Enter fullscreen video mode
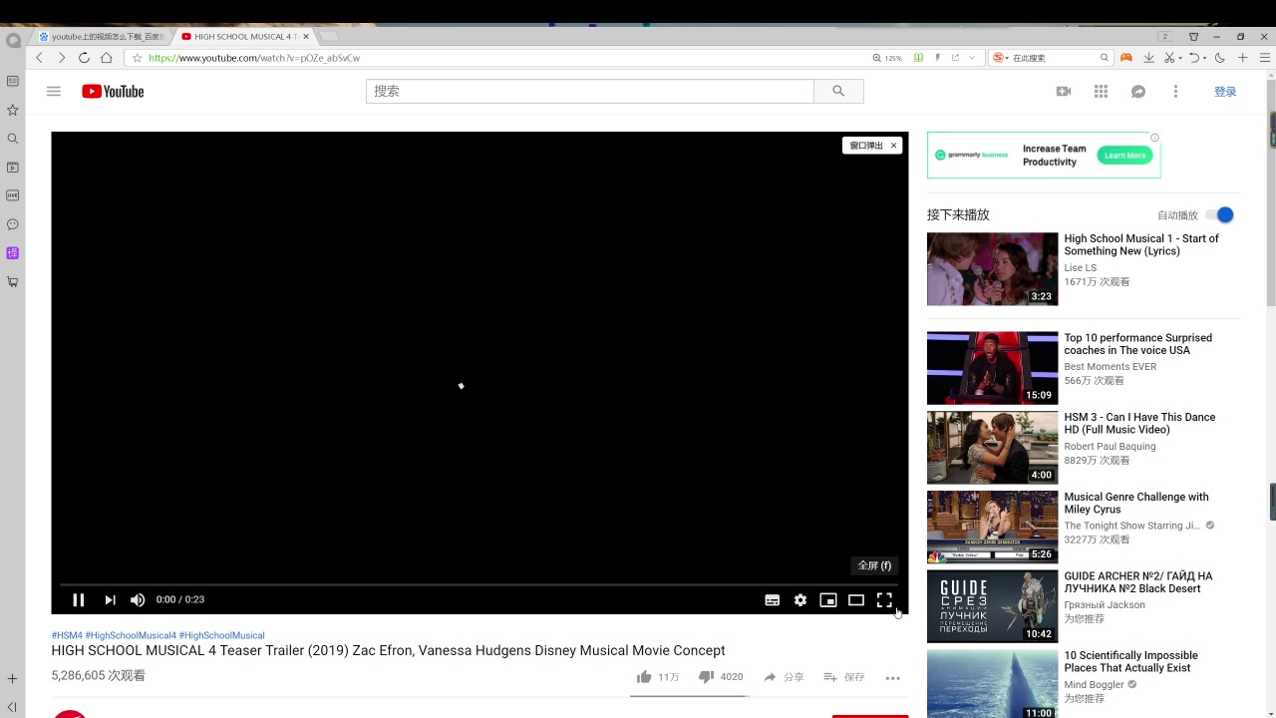Viewport: 1276px width, 718px height. pos(884,599)
